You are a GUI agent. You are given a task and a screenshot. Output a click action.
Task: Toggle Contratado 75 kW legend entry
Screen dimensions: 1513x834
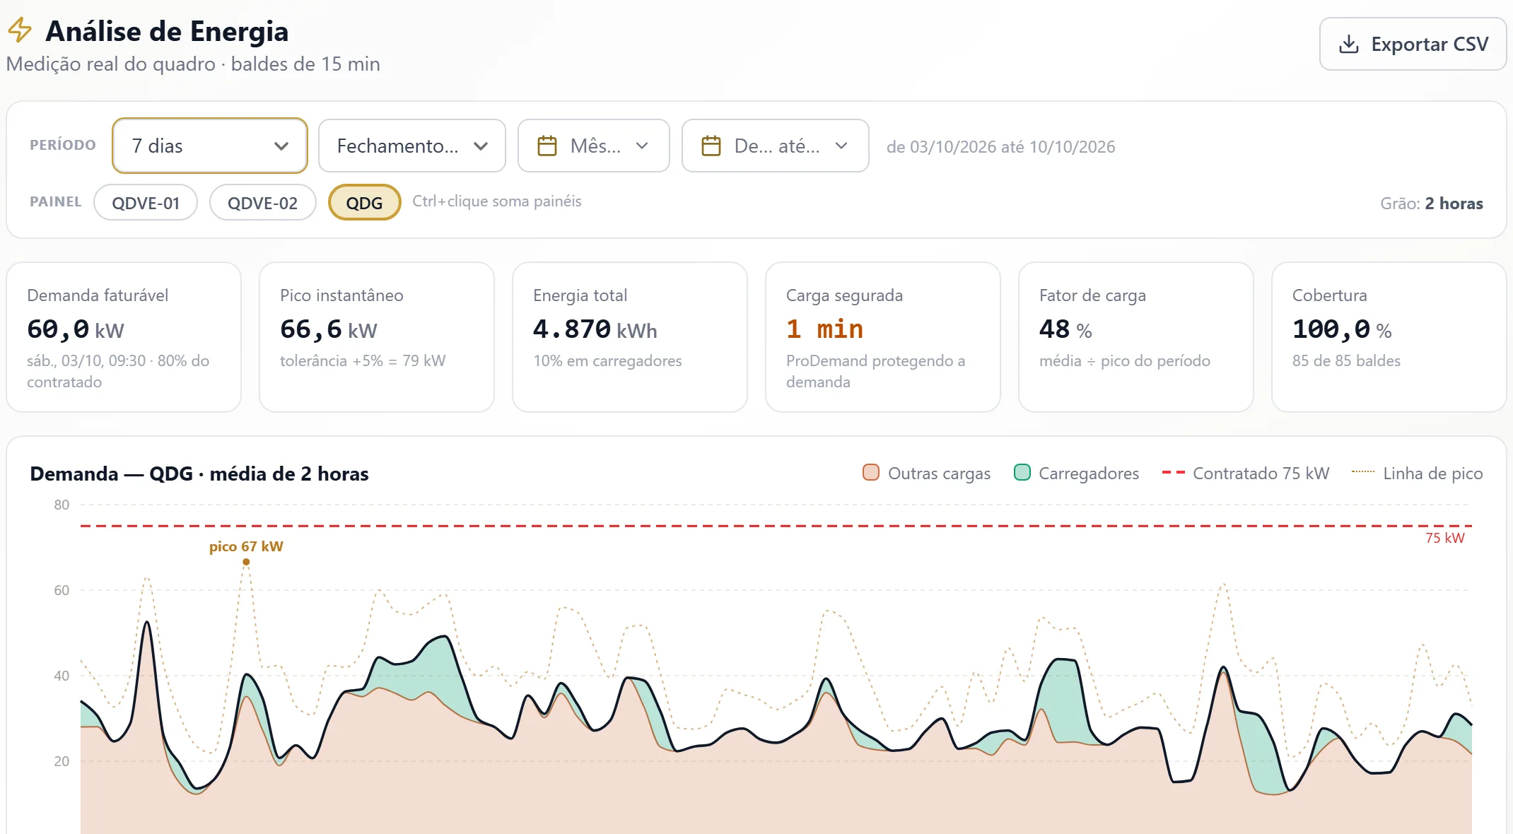1246,473
